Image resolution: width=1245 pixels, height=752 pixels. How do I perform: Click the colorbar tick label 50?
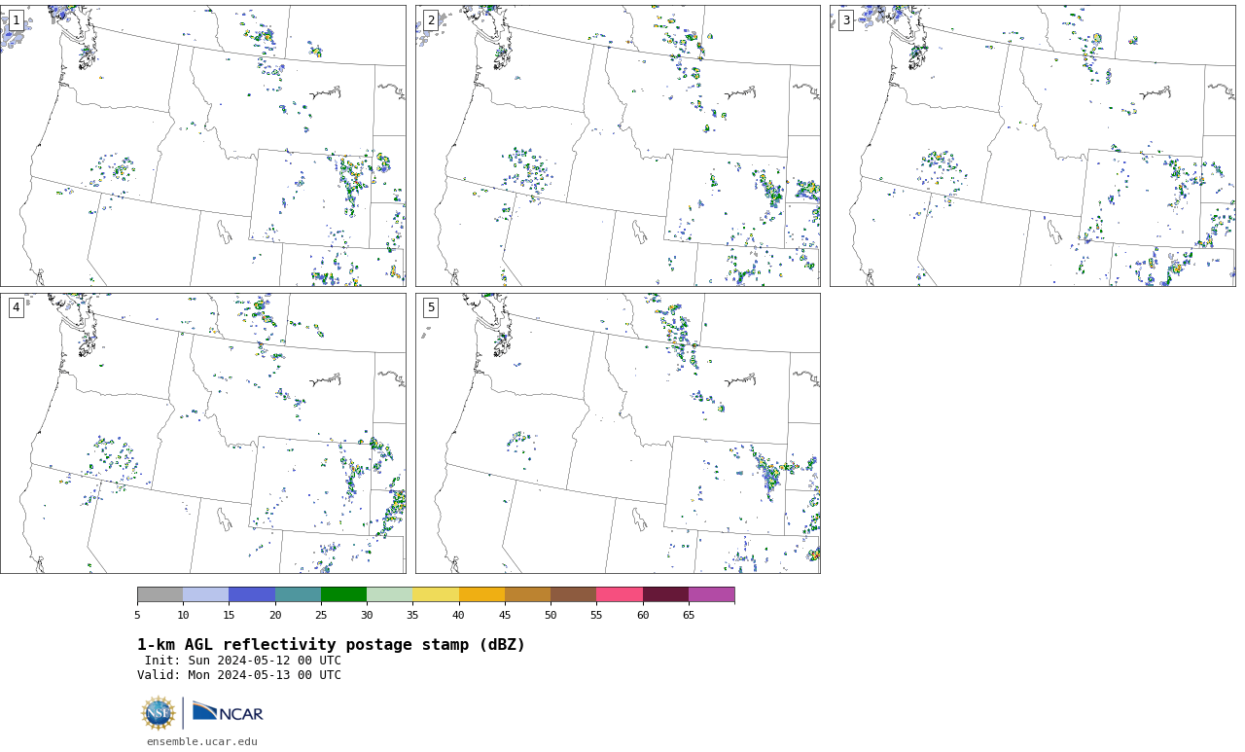tap(551, 615)
